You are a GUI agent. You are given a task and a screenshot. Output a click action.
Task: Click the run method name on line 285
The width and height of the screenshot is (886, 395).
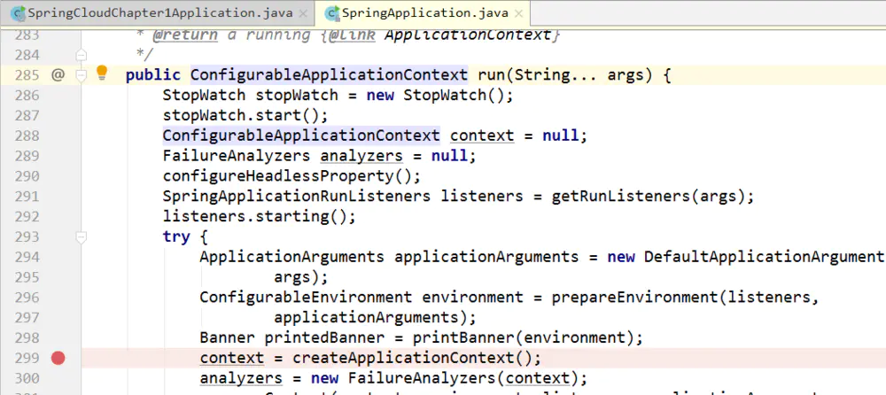click(492, 75)
